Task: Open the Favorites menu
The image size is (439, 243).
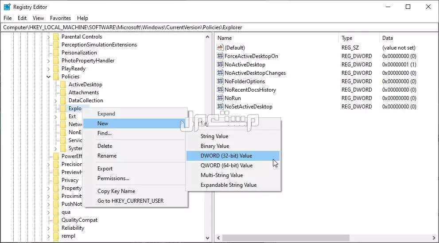Action: (x=61, y=18)
